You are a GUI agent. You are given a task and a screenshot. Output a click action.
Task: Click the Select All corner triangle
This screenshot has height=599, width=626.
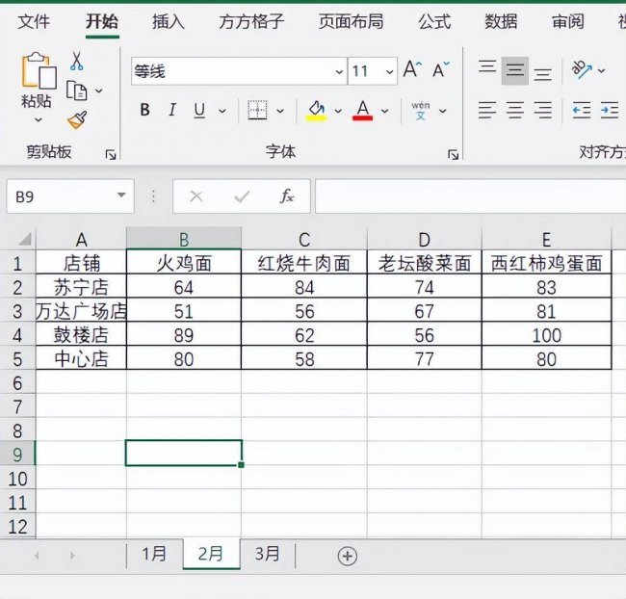click(25, 239)
